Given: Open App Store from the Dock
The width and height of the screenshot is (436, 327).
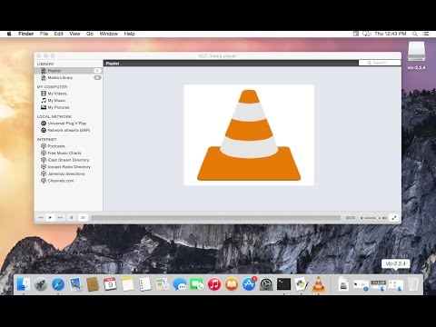Looking at the screenshot, I should click(249, 284).
